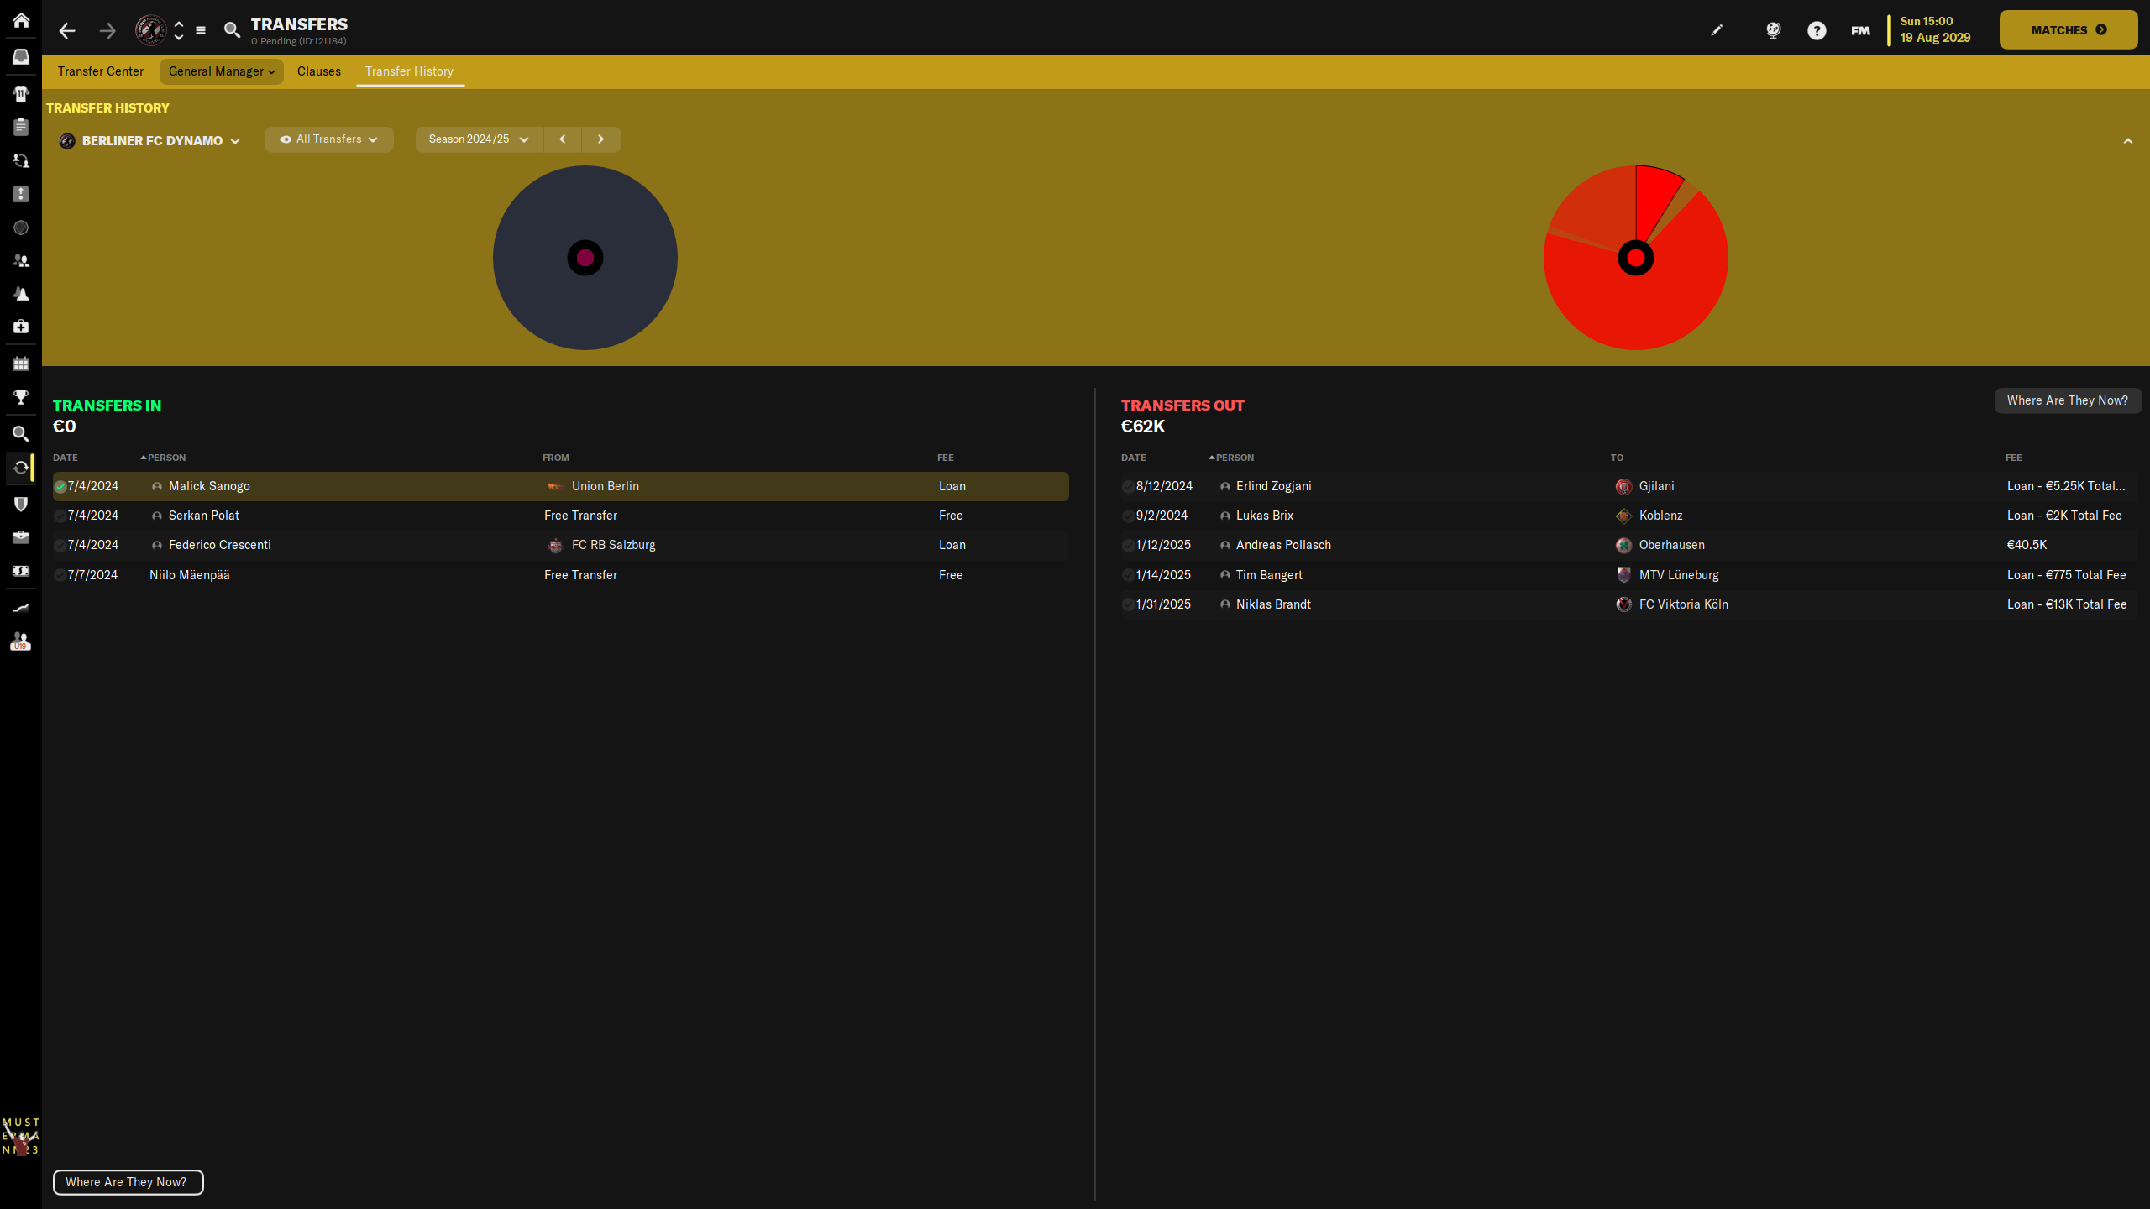
Task: Open the schedule calendar icon in the sidebar
Action: pyautogui.click(x=21, y=364)
